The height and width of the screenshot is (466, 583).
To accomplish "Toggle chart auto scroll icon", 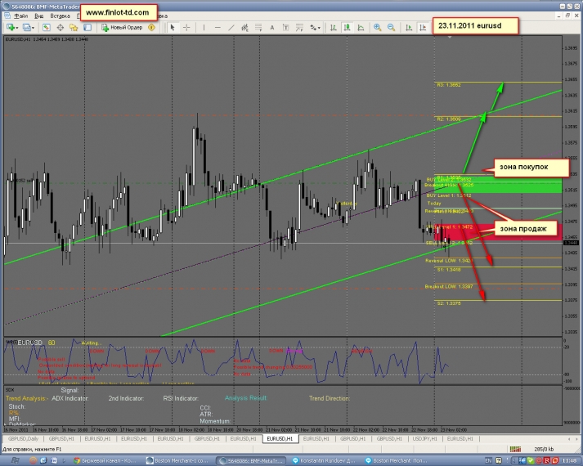I will pos(409,27).
